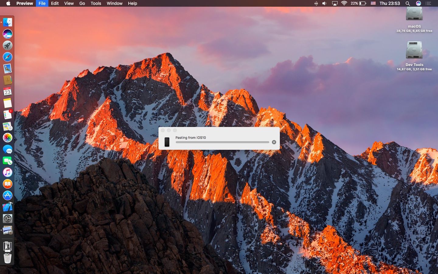Click the 22% battery indicator
The height and width of the screenshot is (274, 438).
[x=358, y=3]
